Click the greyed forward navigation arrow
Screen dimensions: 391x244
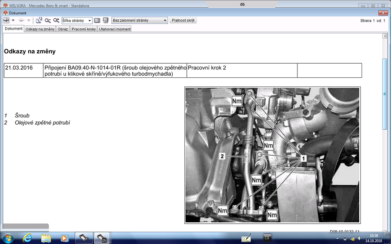21,21
